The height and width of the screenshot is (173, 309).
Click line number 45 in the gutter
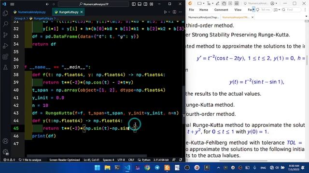16,128
